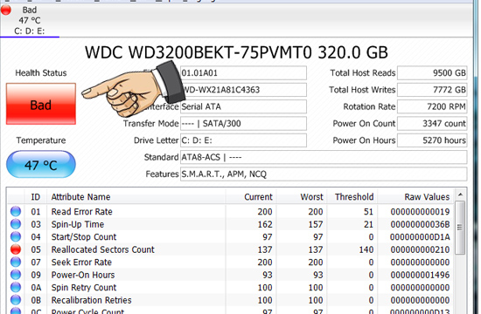The height and width of the screenshot is (314, 481).
Task: Click the blue status icon for Start/Stop Count
Action: 16,236
